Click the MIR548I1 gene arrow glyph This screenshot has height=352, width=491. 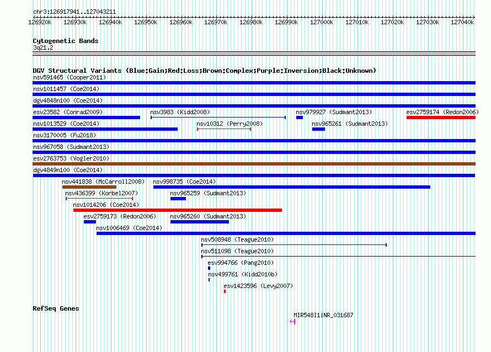[x=292, y=321]
